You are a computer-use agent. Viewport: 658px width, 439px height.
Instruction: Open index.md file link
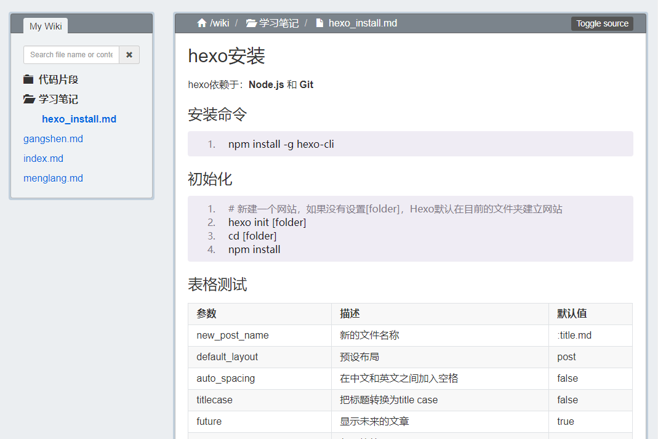tap(43, 159)
